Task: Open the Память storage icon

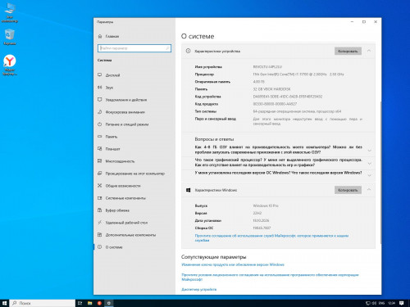Action: coord(100,137)
